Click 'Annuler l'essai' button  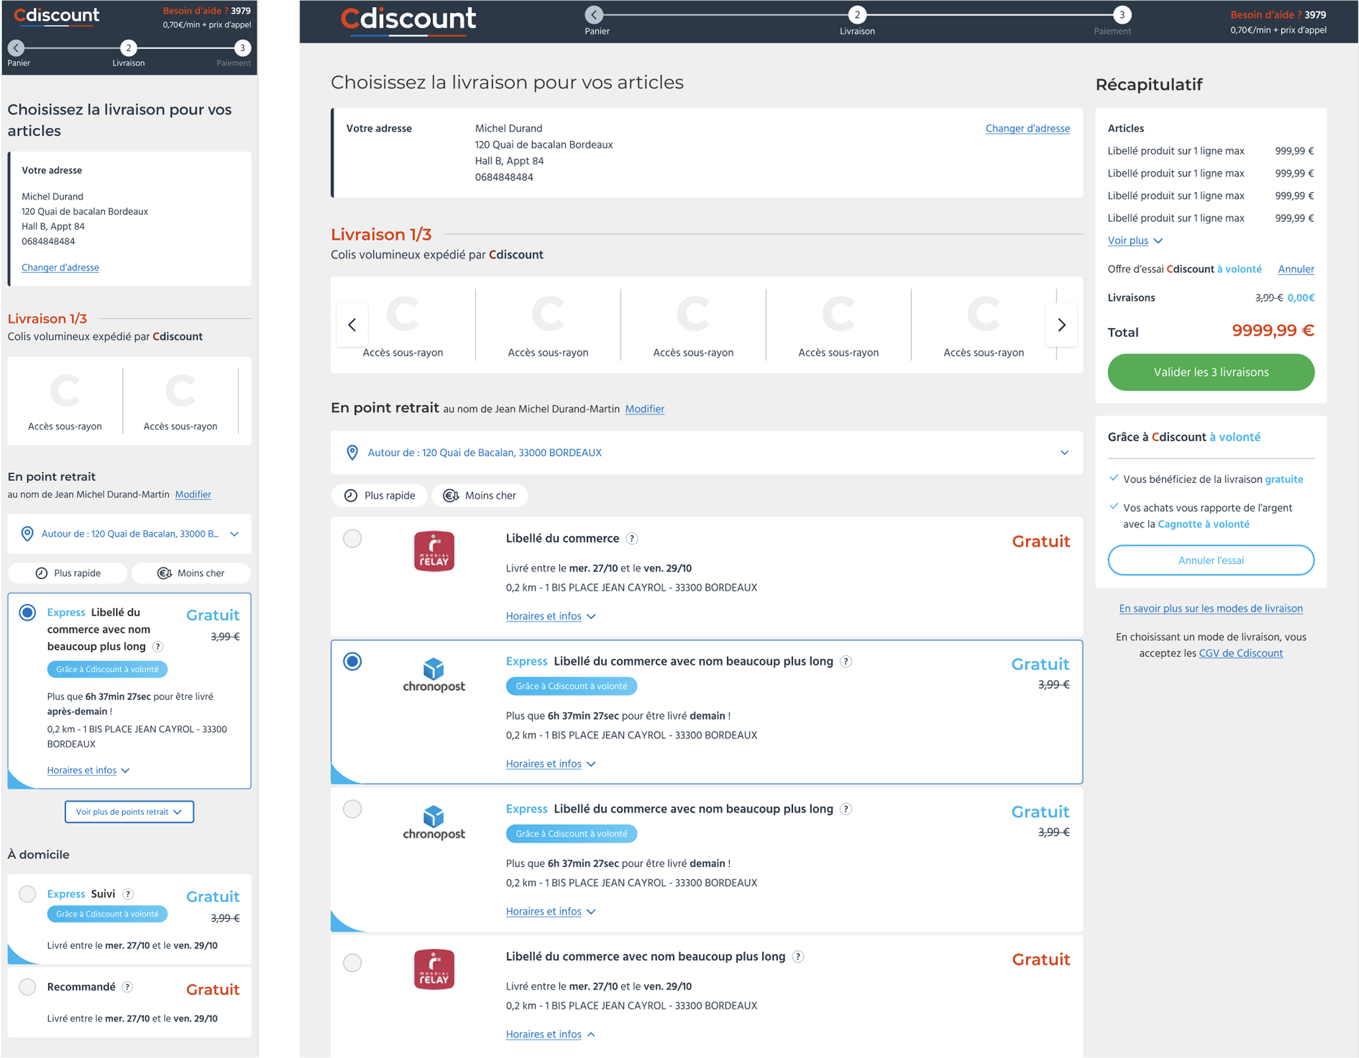(1211, 560)
